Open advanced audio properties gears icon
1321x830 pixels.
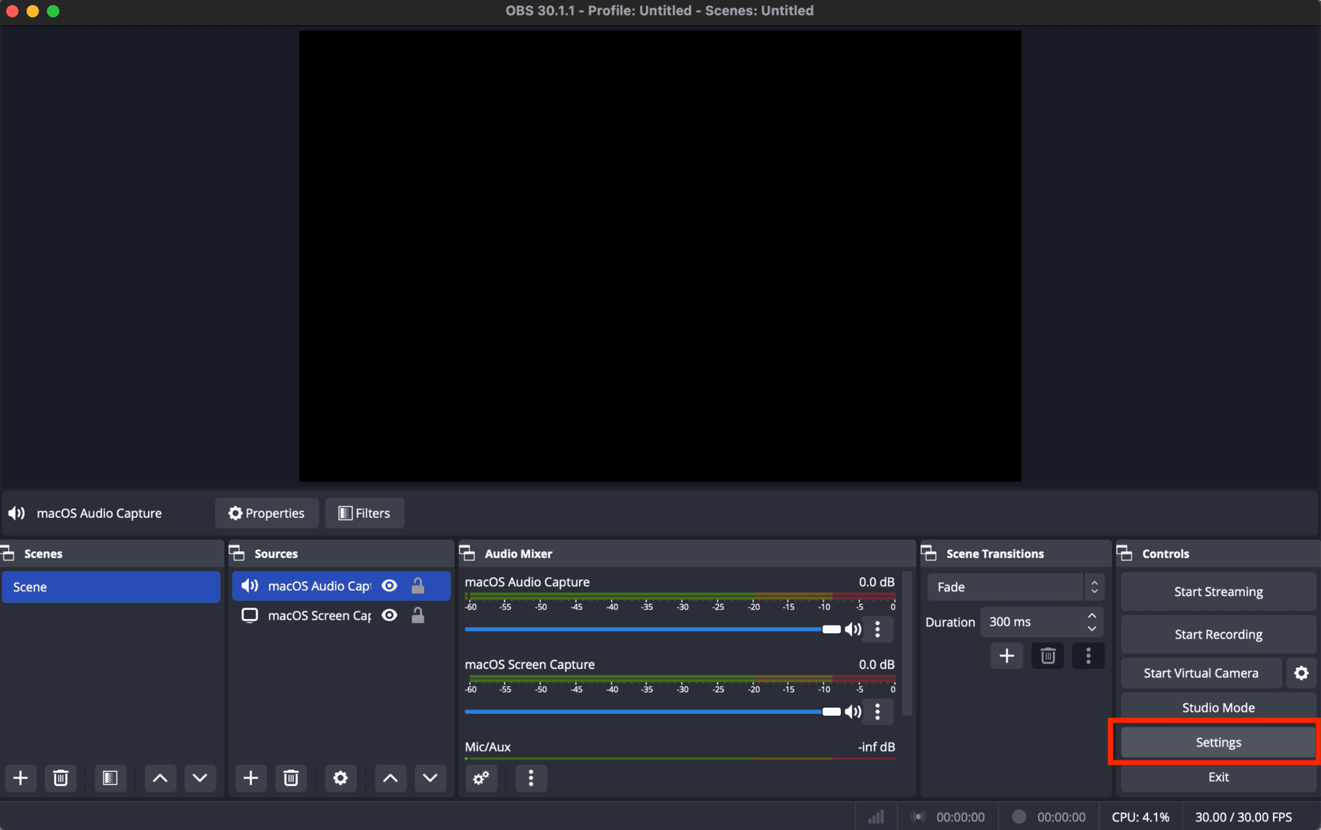[481, 778]
